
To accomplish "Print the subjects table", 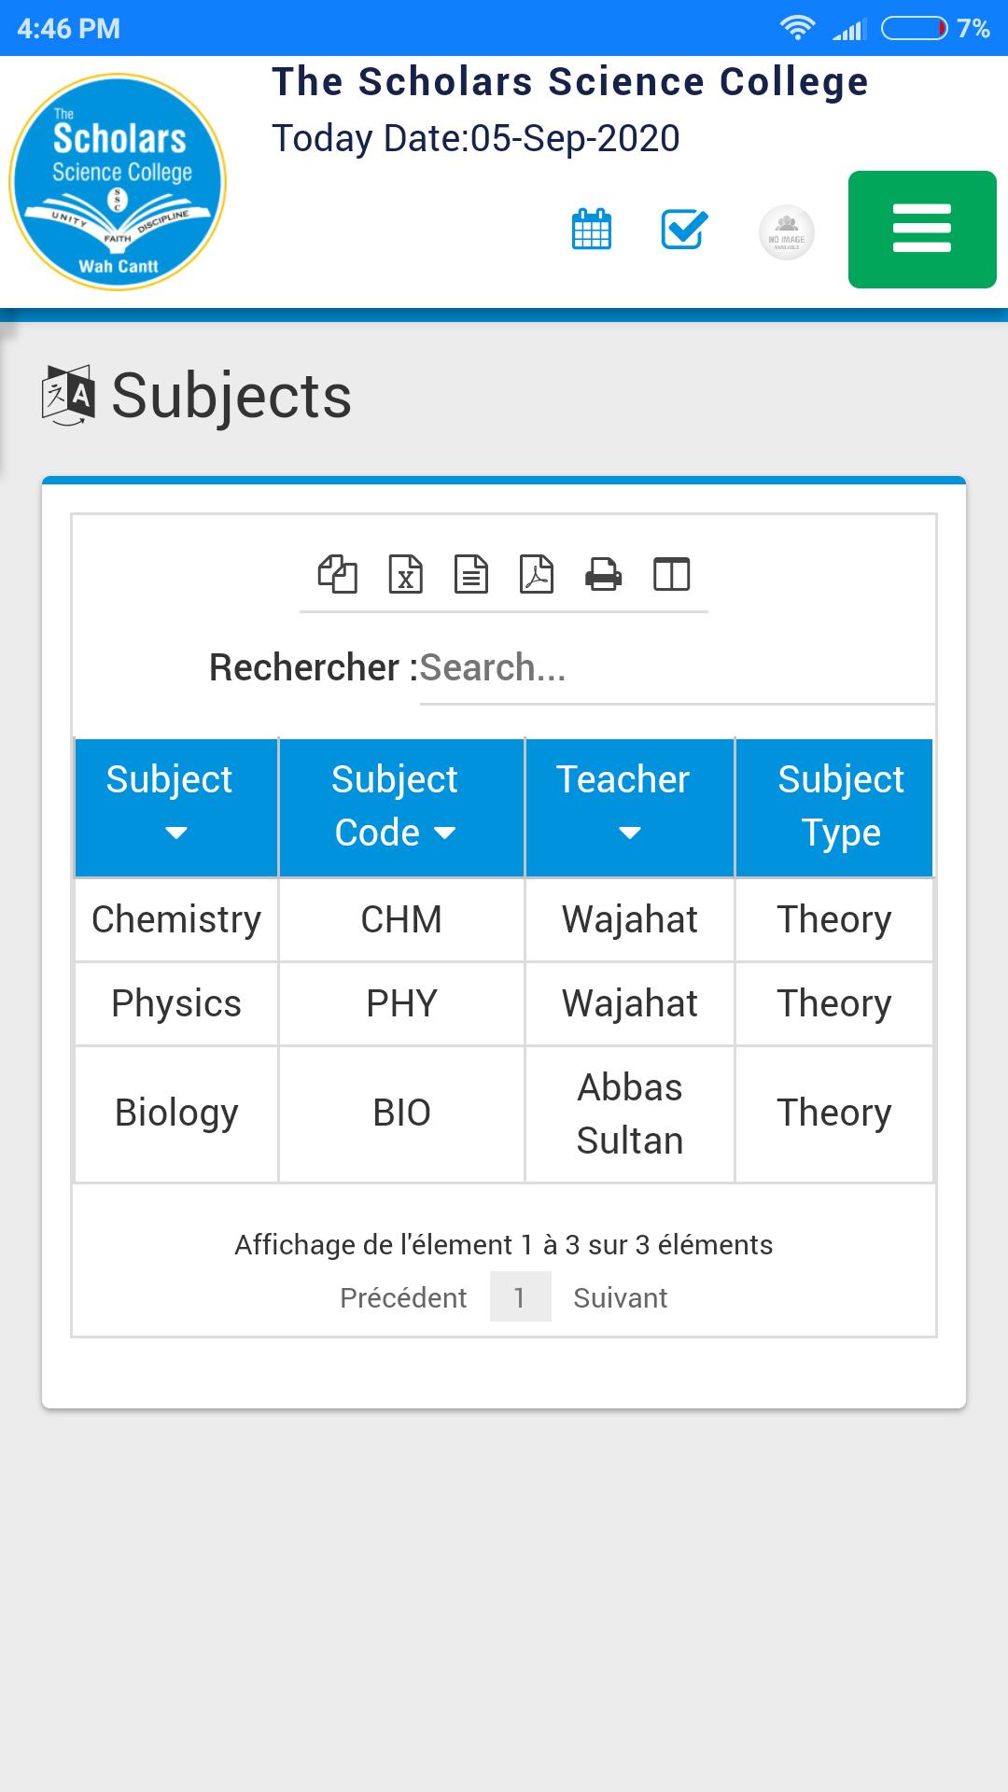I will 604,574.
